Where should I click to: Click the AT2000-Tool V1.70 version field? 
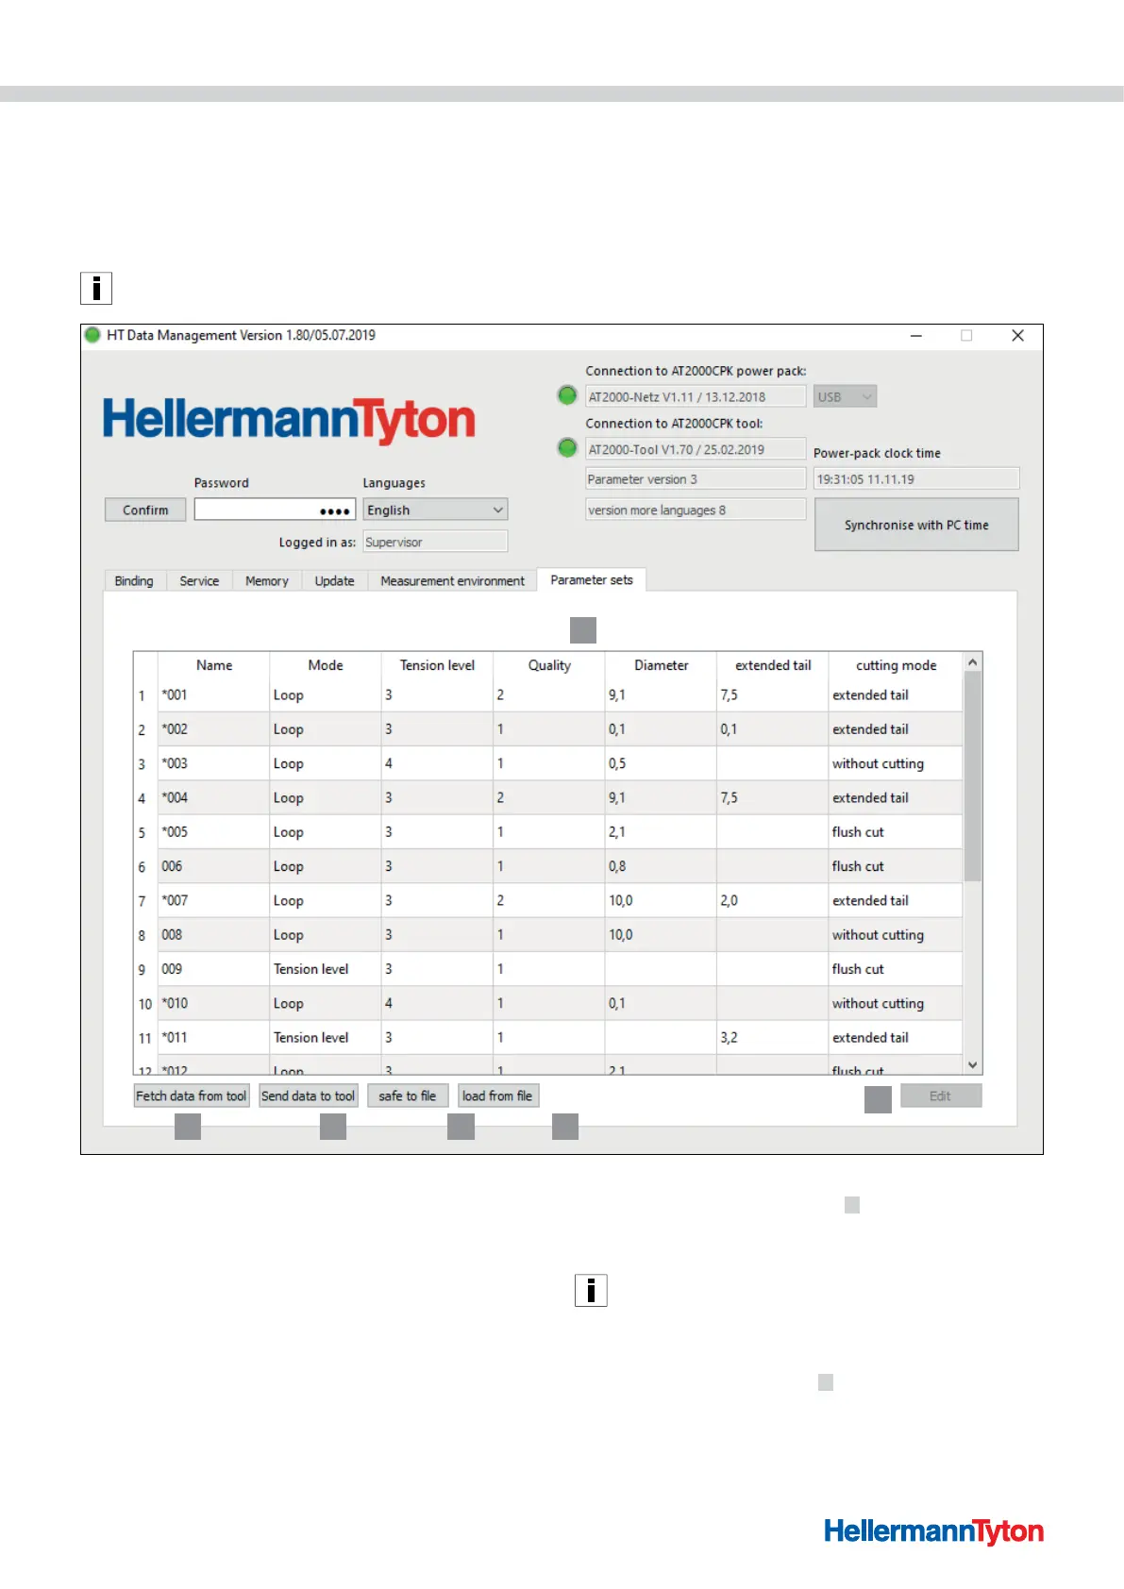696,449
